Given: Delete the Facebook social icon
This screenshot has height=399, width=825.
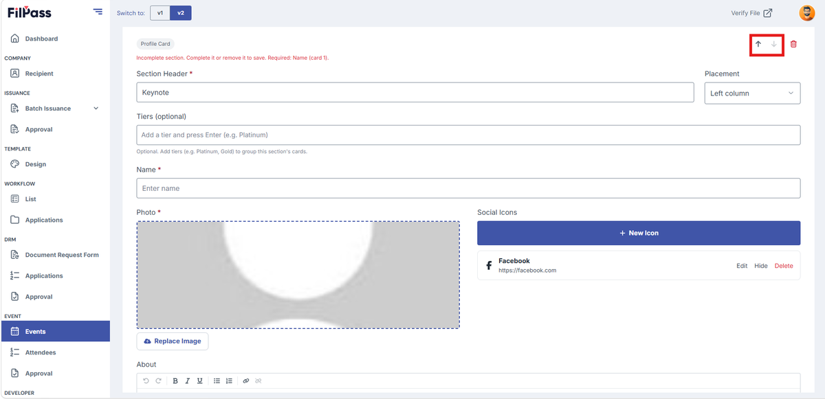Looking at the screenshot, I should [784, 266].
